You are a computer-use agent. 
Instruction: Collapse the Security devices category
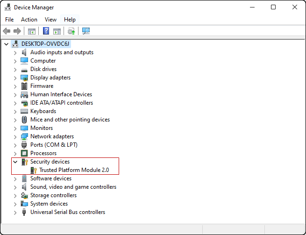click(15, 162)
